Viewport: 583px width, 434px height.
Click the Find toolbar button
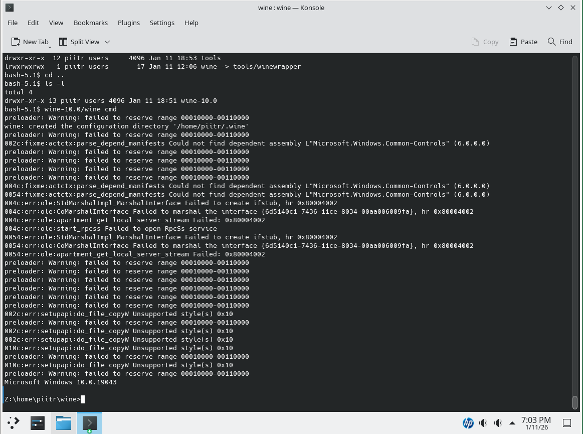560,42
